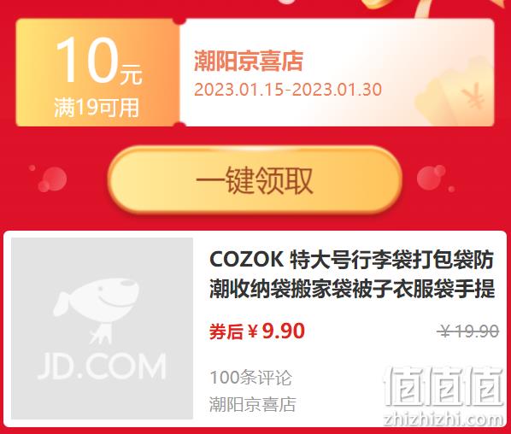This screenshot has height=434, width=511.
Task: Click the crossed-out ¥19.90 original price
Action: pyautogui.click(x=468, y=331)
